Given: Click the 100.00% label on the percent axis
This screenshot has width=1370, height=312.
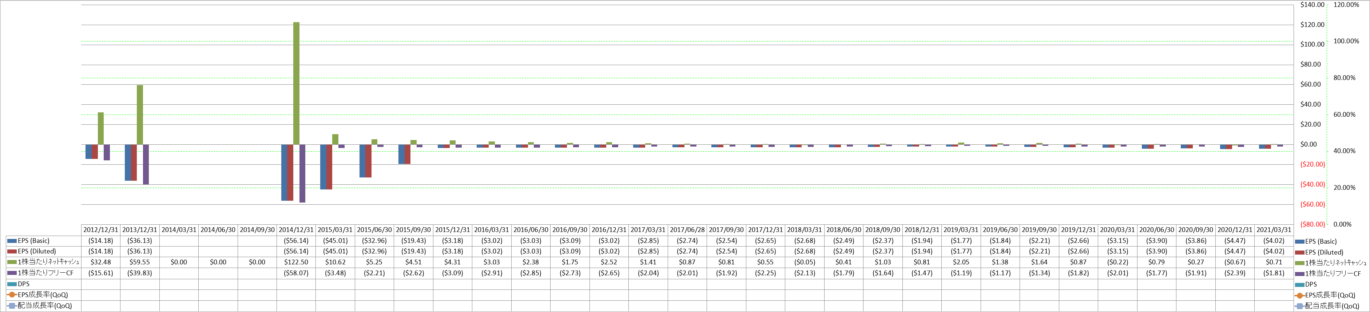Looking at the screenshot, I should (x=1346, y=41).
